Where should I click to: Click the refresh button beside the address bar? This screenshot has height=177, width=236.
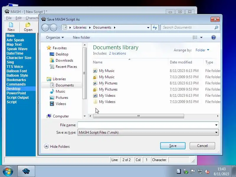(x=155, y=27)
